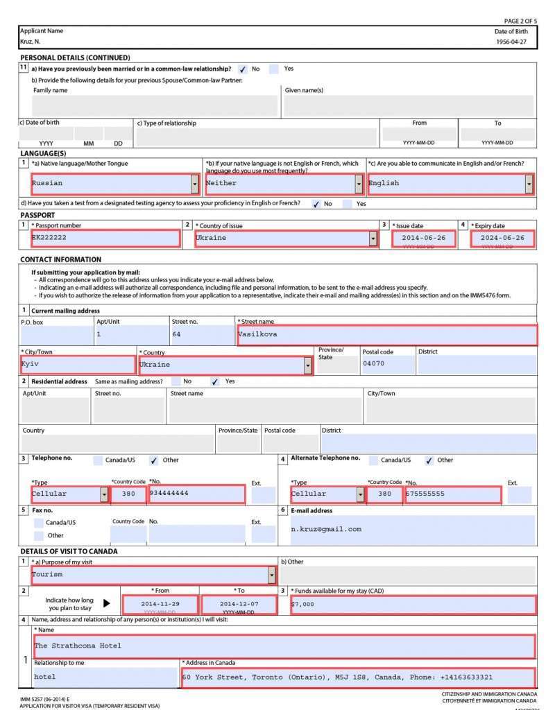This screenshot has height=710, width=555.
Task: Tick Other checkbox under Telephone no.
Action: tap(154, 460)
